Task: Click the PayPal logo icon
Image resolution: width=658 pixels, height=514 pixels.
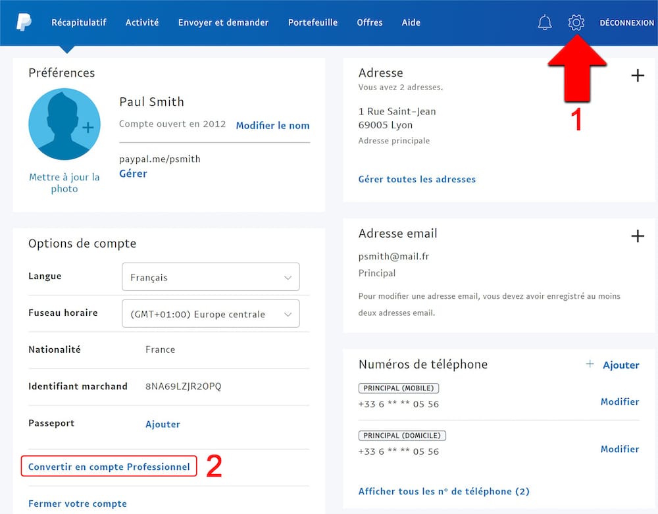Action: tap(24, 22)
